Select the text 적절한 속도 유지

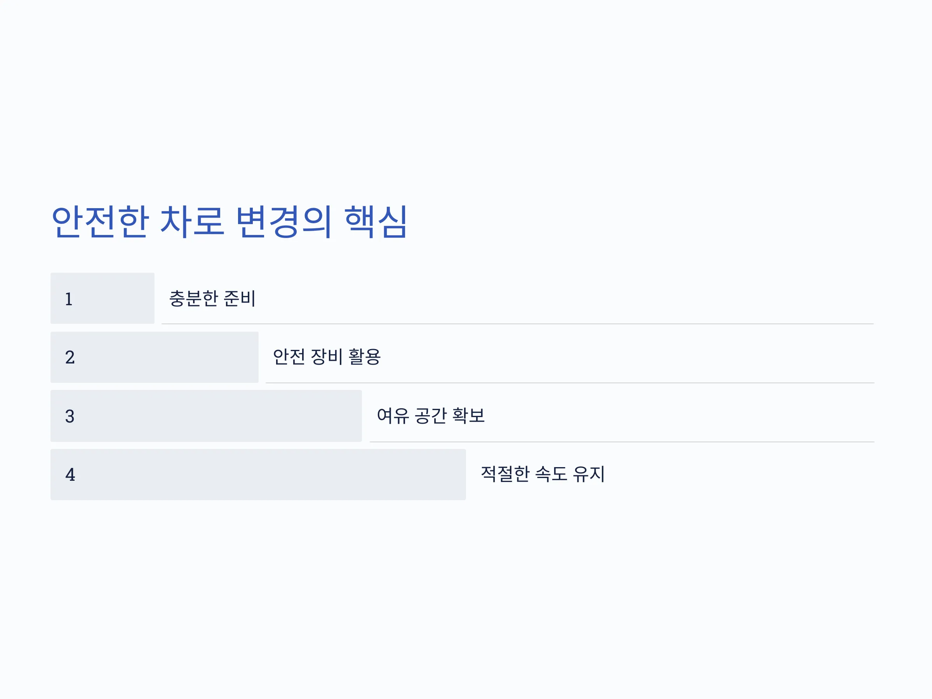click(543, 474)
